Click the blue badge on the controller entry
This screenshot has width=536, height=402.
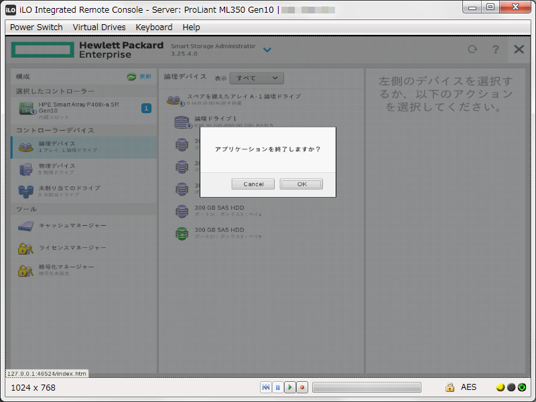tap(146, 107)
